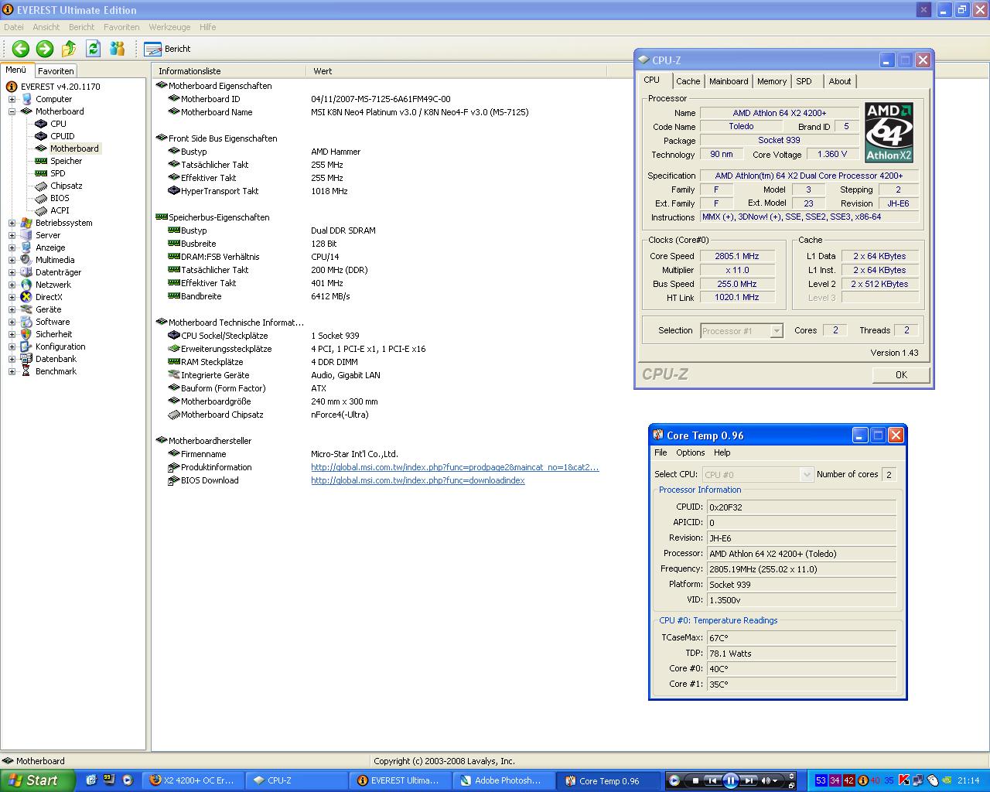
Task: Select CPU item under Motherboard
Action: coord(58,124)
